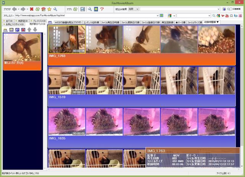
Task: Click the magnifier search icon
Action: (x=214, y=15)
